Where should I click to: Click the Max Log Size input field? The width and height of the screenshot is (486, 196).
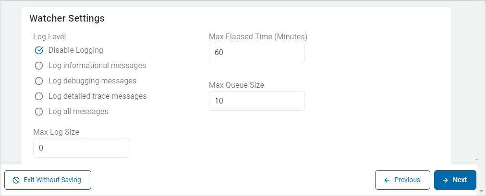(x=81, y=148)
